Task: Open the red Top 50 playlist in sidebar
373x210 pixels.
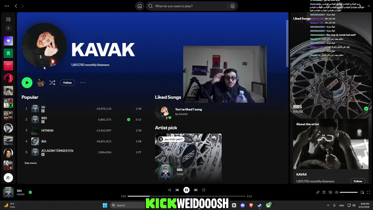Action: click(8, 66)
